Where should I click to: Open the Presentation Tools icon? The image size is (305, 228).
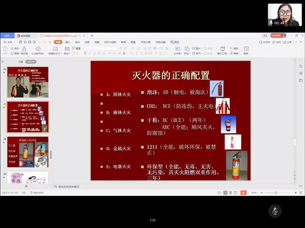[x=223, y=49]
